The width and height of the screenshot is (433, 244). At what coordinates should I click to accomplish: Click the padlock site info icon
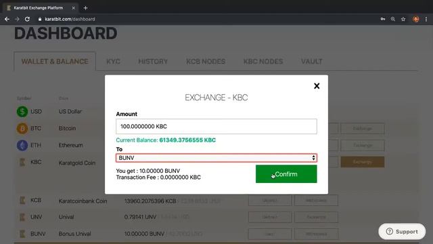click(x=40, y=19)
